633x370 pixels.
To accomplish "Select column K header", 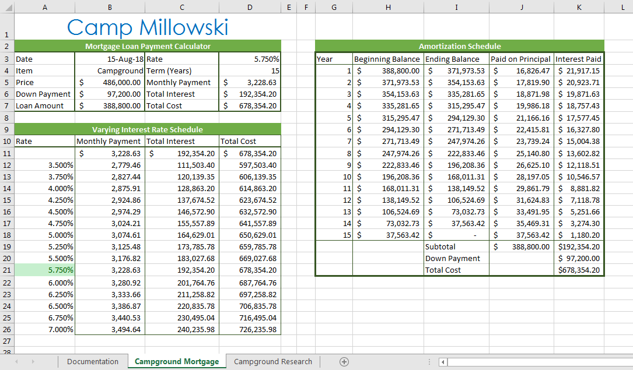I will 579,6.
